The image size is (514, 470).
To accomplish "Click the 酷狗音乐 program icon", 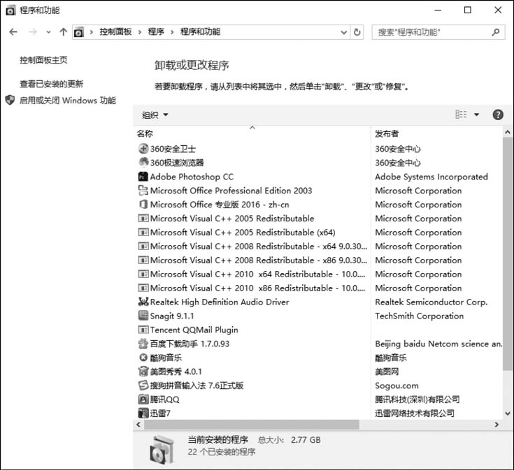I will [x=143, y=358].
